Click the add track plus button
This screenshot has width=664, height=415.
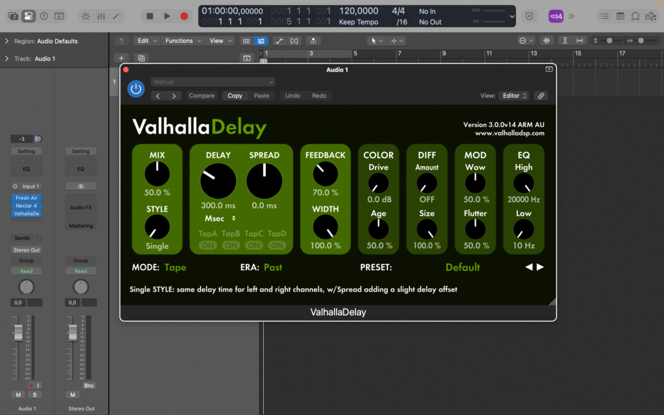coord(121,58)
